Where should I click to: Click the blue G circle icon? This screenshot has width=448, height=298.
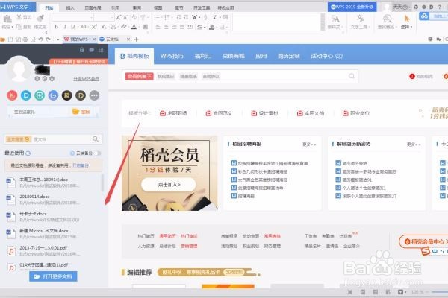click(x=53, y=95)
